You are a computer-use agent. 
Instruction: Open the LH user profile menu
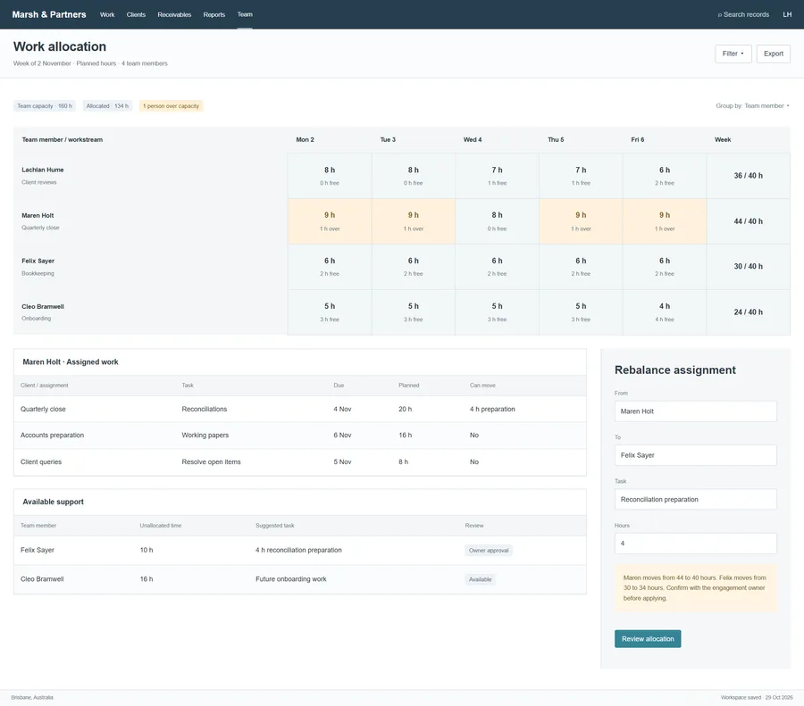787,14
